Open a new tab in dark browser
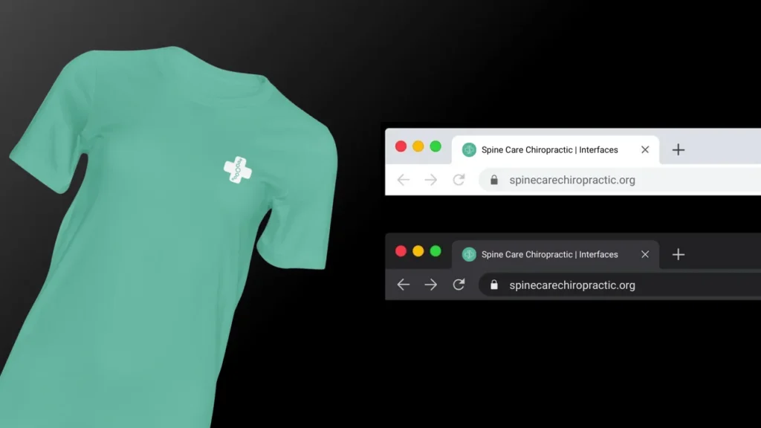The width and height of the screenshot is (761, 428). tap(678, 255)
